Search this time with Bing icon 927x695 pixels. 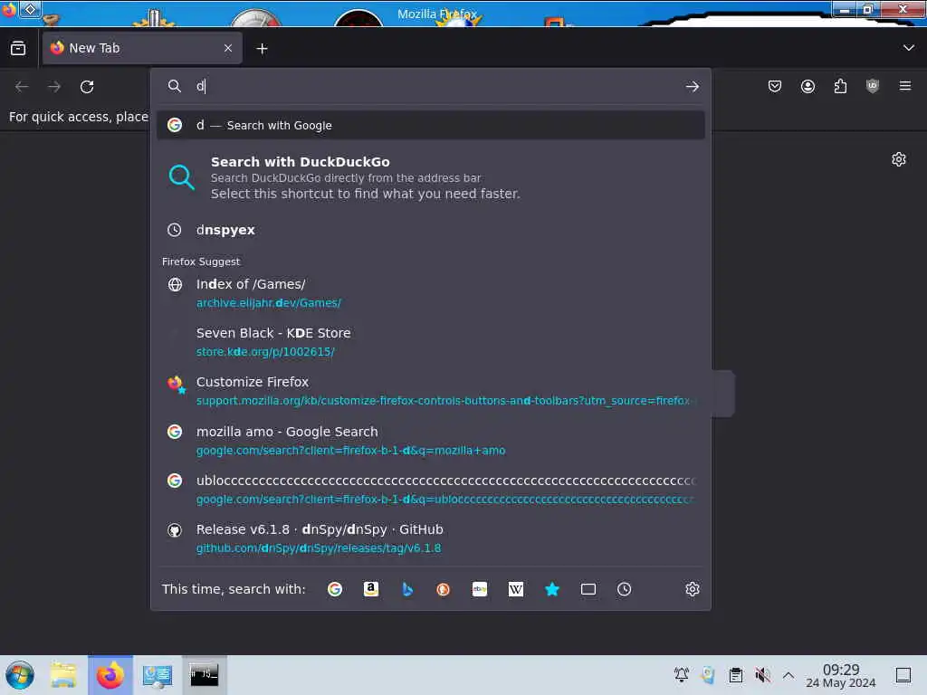pyautogui.click(x=407, y=589)
